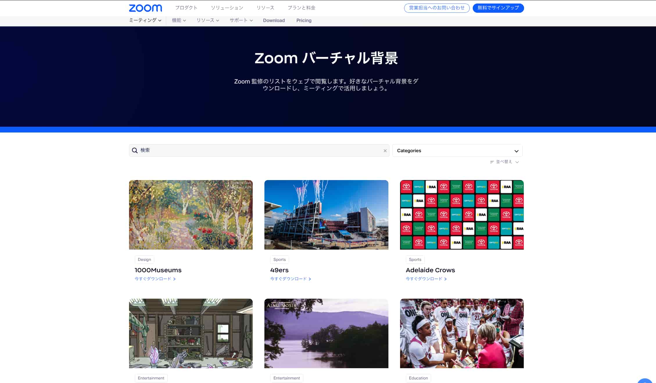Open the cartoon workshop shed thumbnail

coord(191,333)
